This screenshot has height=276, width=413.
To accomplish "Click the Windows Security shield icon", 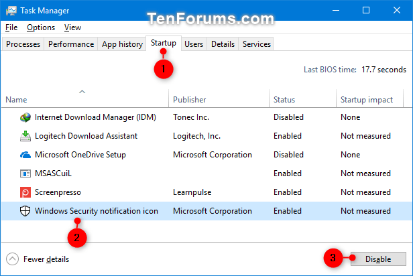I will click(25, 211).
